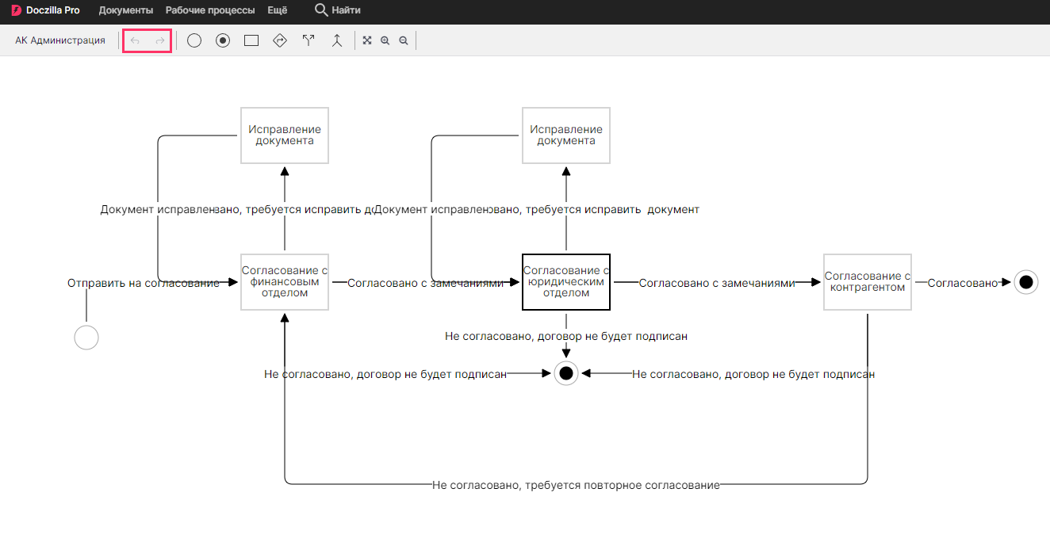1050x542 pixels.
Task: Open the Ещё menu
Action: click(278, 10)
